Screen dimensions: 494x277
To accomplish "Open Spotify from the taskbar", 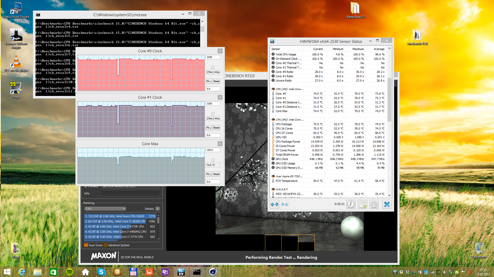I will [69, 272].
